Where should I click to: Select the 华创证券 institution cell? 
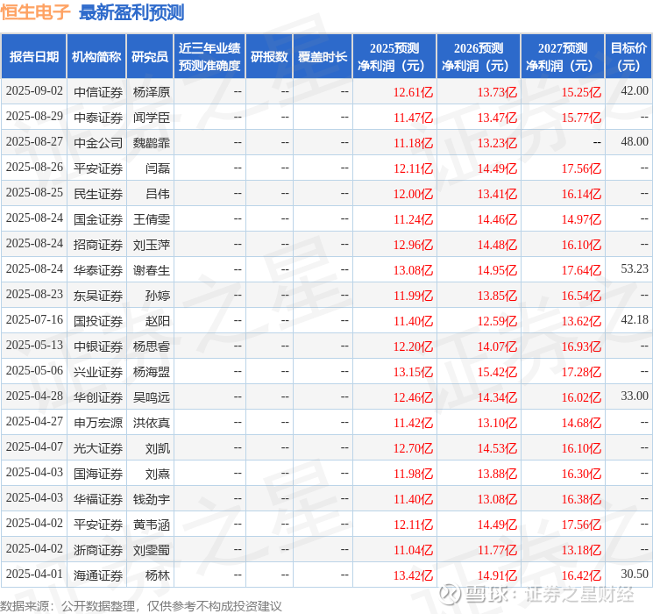pyautogui.click(x=98, y=396)
